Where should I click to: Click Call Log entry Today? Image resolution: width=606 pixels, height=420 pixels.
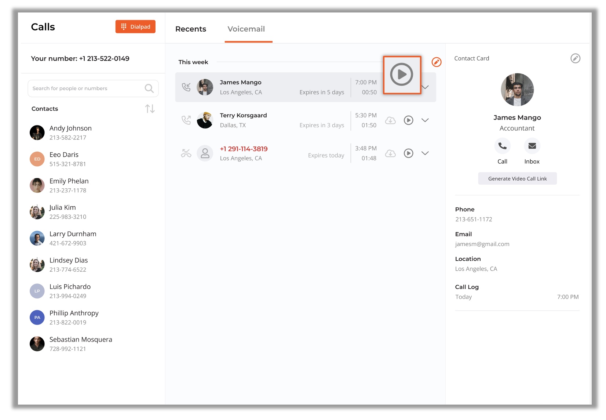click(517, 297)
